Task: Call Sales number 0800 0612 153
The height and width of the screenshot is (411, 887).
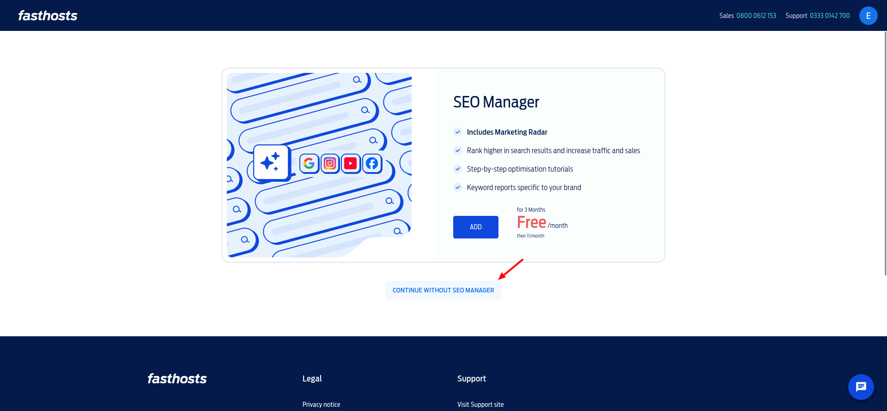Action: click(756, 16)
